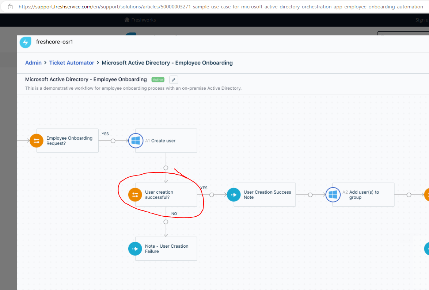Click the connector circle before User Creation Success Note

click(x=212, y=195)
